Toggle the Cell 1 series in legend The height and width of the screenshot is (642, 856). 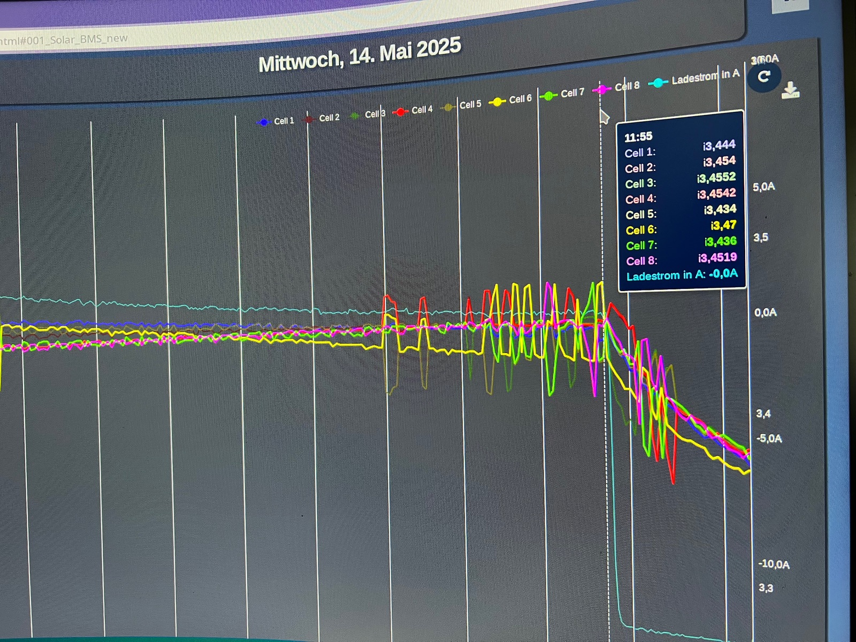click(277, 121)
